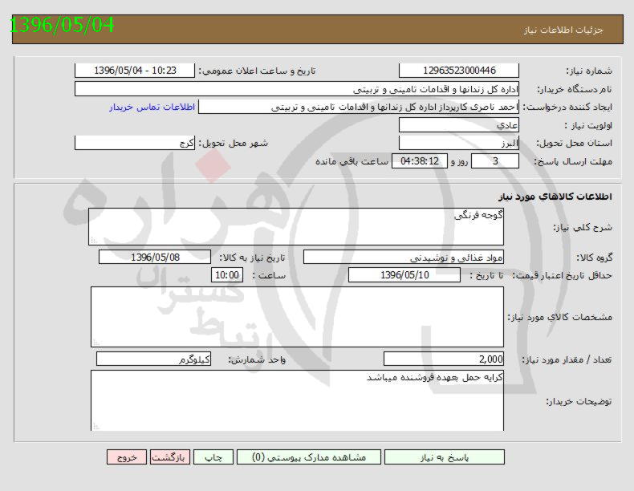Click the ایجاد کننده درخواست field
634x491 pixels.
coord(360,107)
